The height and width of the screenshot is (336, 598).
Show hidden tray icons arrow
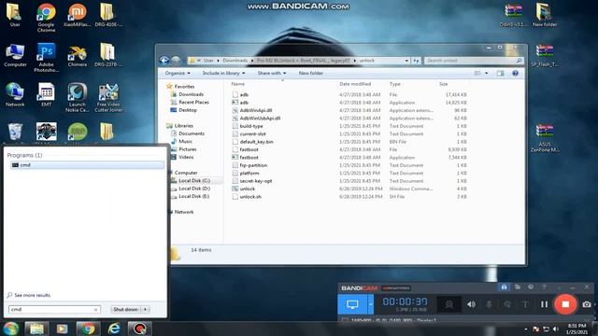(x=526, y=329)
